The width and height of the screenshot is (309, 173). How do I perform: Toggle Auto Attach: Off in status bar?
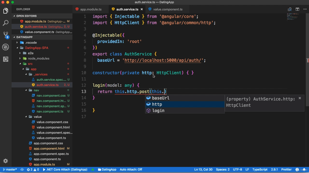(131, 170)
